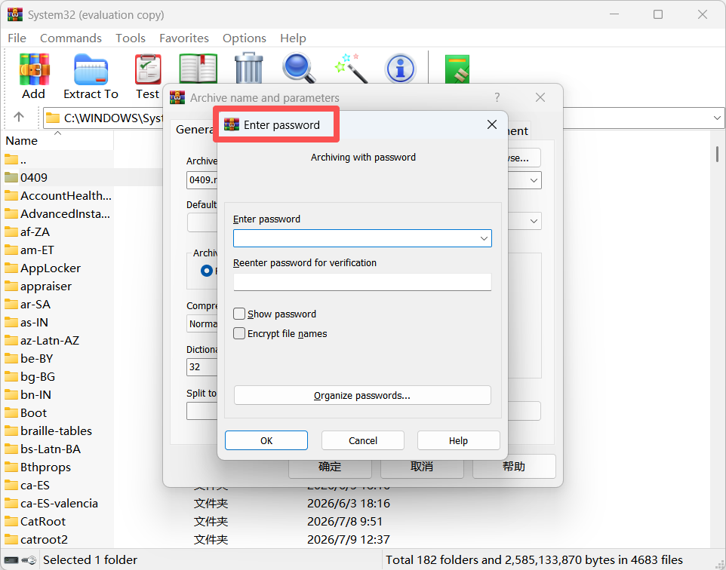
Task: Select the AppLocker folder icon
Action: point(11,268)
